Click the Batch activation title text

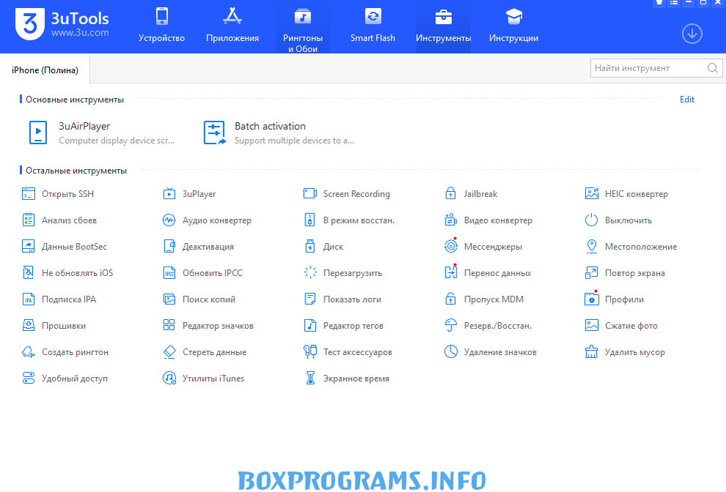(270, 127)
